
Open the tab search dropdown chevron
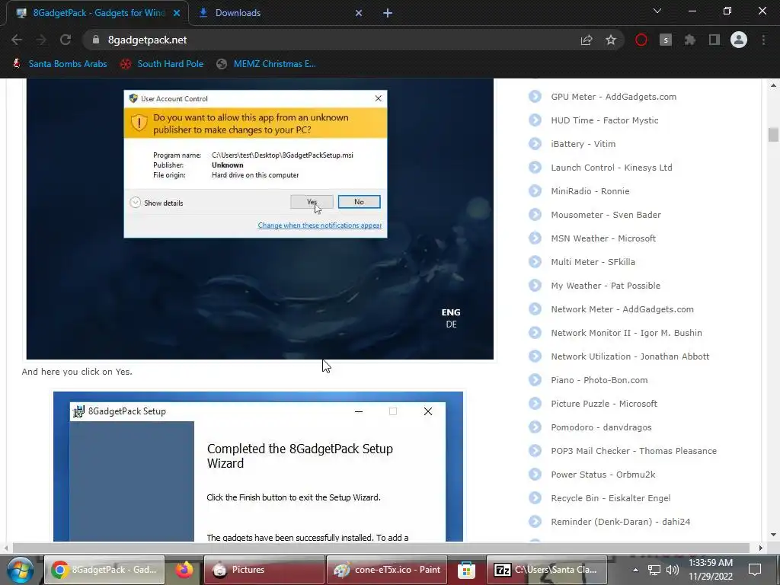click(x=657, y=11)
